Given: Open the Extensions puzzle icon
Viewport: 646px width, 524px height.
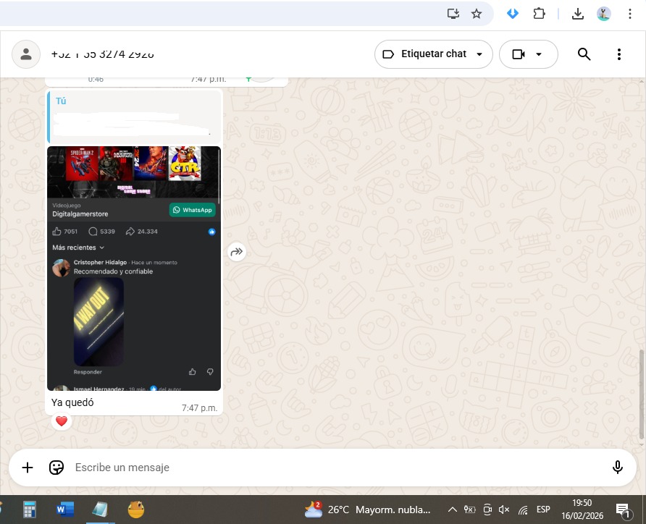Looking at the screenshot, I should 539,14.
